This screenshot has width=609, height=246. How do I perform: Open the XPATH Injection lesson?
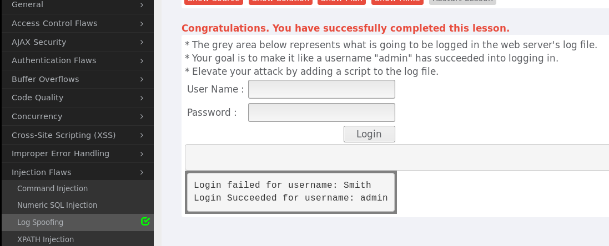pos(46,239)
